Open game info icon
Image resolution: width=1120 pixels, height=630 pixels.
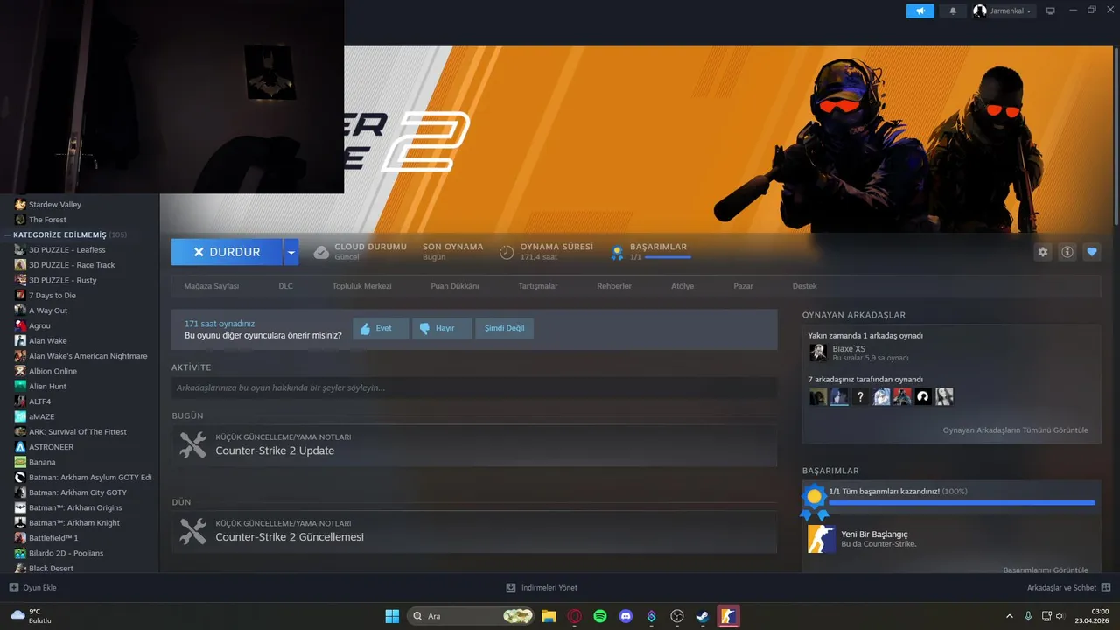(1067, 252)
